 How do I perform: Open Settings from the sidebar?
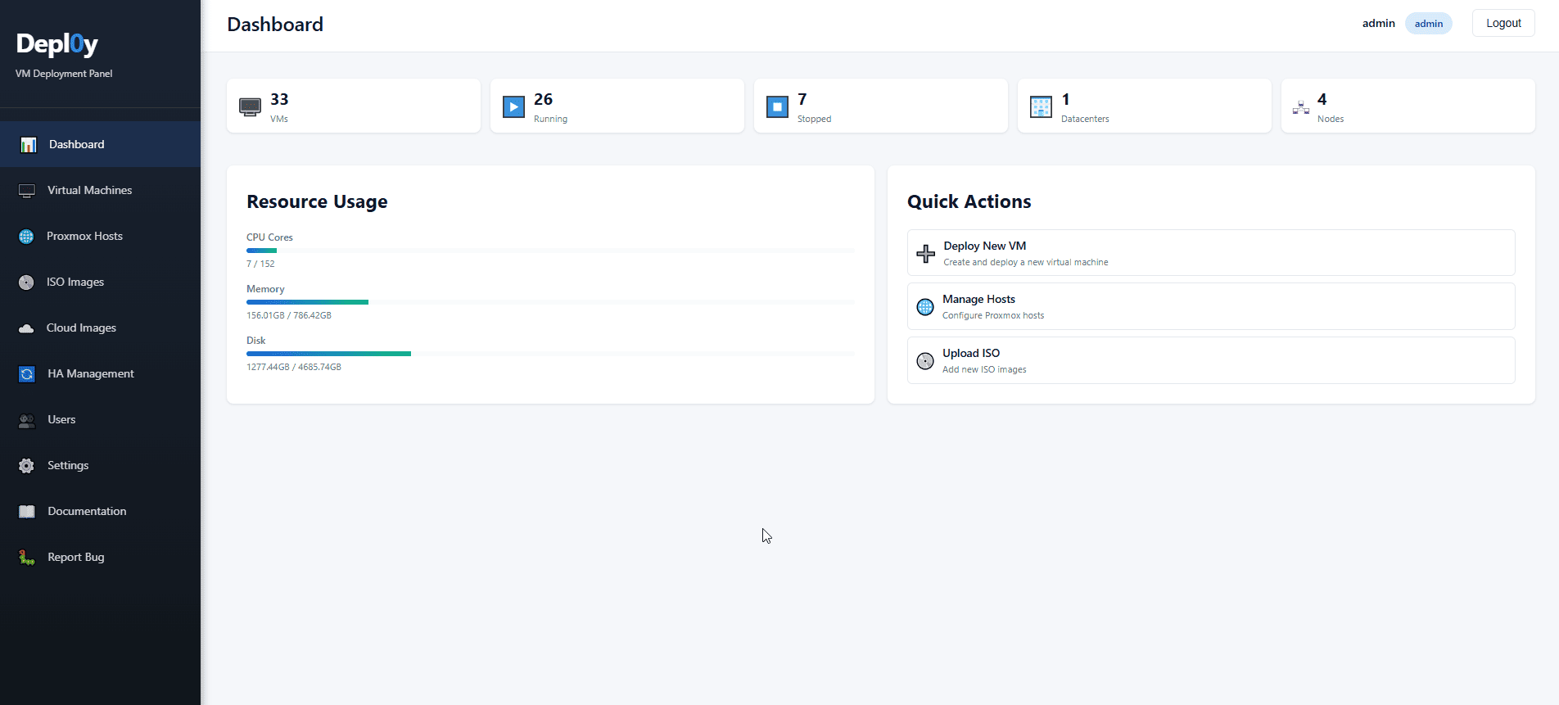coord(100,465)
